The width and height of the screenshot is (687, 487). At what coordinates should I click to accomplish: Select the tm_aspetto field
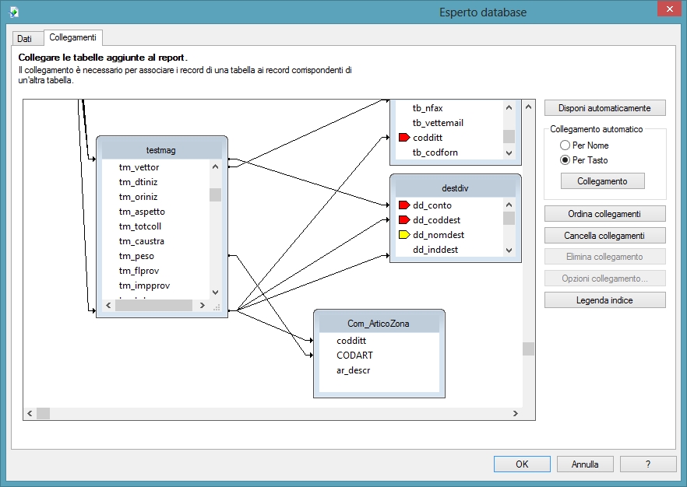(142, 212)
